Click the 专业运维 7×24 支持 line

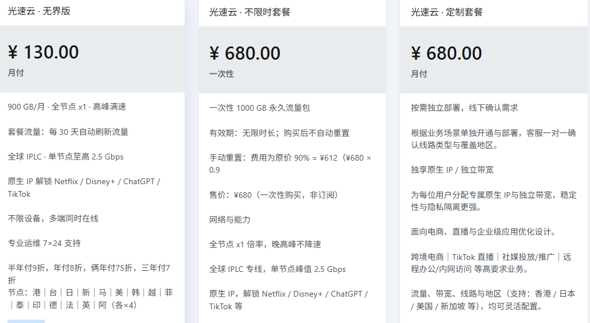tap(44, 243)
